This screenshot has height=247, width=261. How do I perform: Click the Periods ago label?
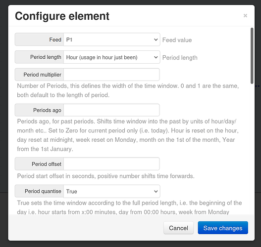coord(39,110)
